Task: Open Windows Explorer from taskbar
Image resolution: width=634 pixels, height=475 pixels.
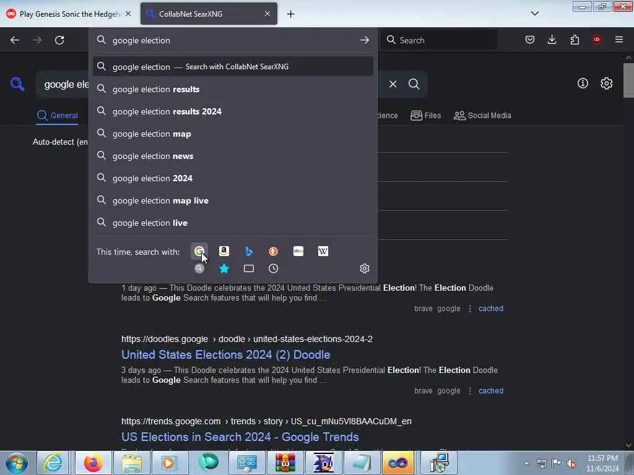Action: pyautogui.click(x=132, y=463)
